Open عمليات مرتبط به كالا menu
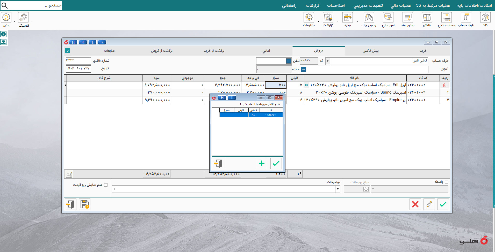Screen dimensions: 495x252 point(433,5)
